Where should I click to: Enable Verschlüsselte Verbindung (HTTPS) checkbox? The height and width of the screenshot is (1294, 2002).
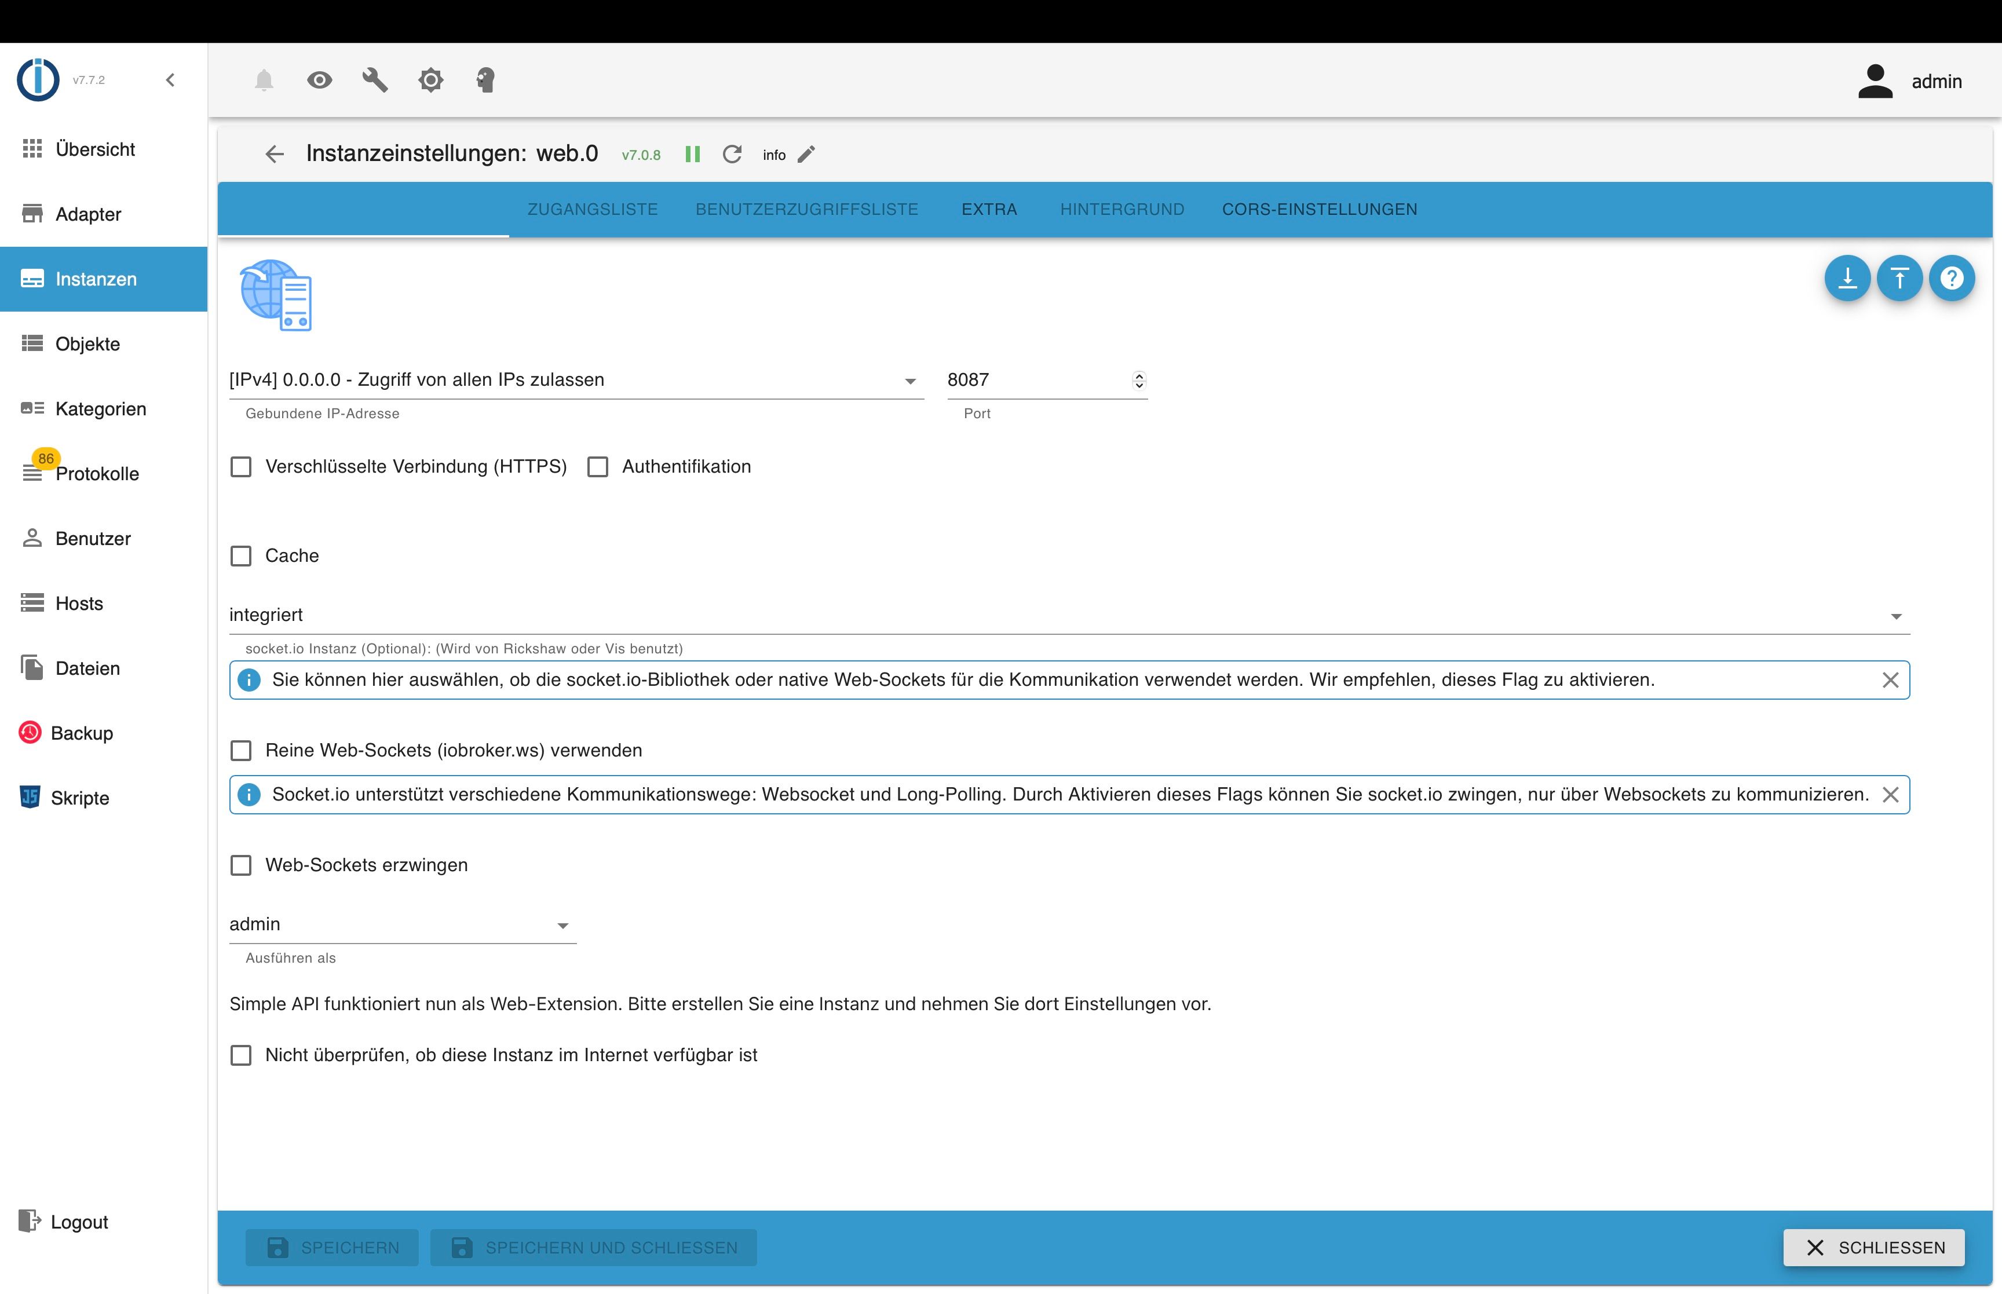[241, 467]
